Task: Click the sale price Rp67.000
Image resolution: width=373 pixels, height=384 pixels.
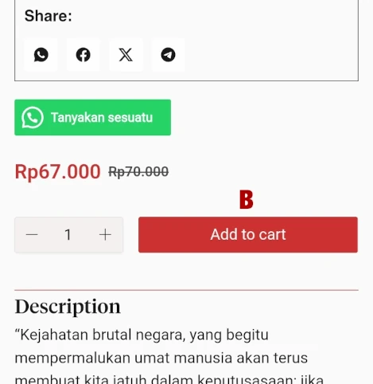Action: click(57, 171)
